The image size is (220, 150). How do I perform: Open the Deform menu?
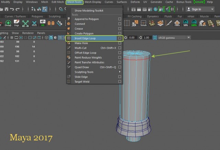[x=135, y=2]
